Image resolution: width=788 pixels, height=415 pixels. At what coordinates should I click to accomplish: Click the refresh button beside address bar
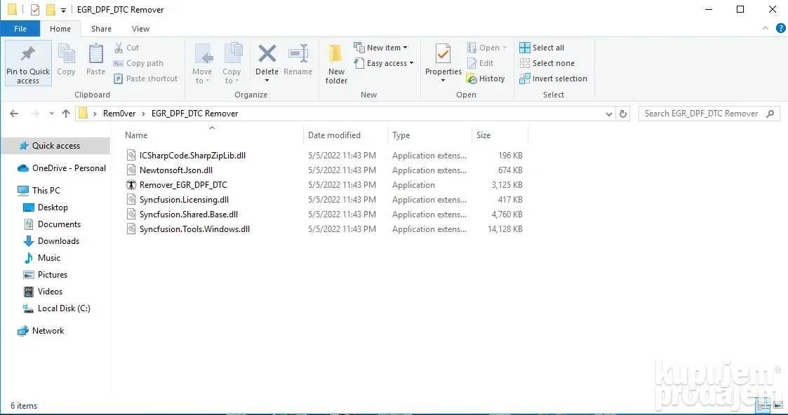(x=623, y=114)
